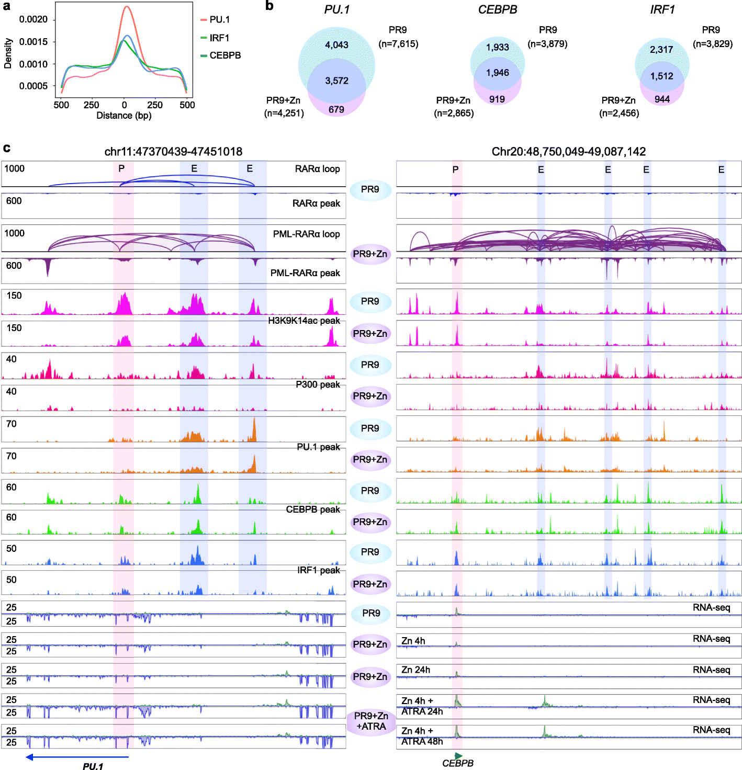742x770 pixels.
Task: Click the Zn 4h RNA-seq track label
Action: tap(413, 641)
